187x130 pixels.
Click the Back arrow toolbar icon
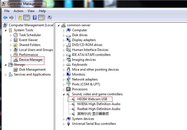tap(5, 18)
